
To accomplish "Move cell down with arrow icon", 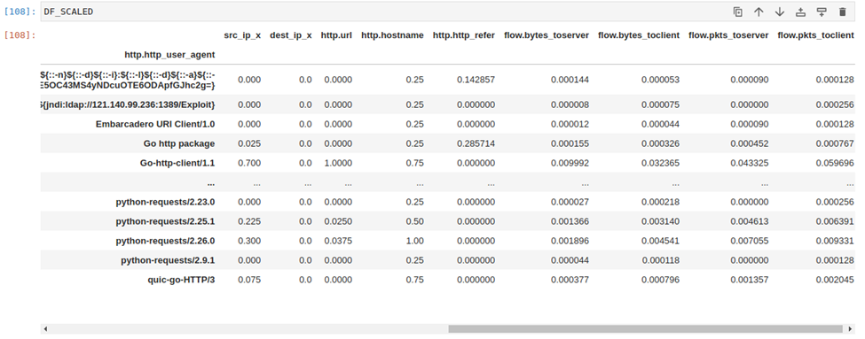I will click(780, 12).
